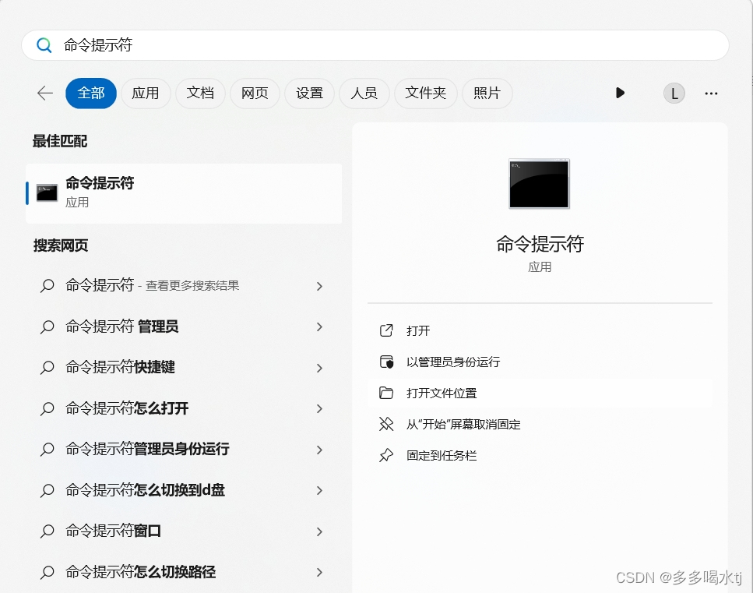Switch to the 照片 filter tab

[x=487, y=94]
